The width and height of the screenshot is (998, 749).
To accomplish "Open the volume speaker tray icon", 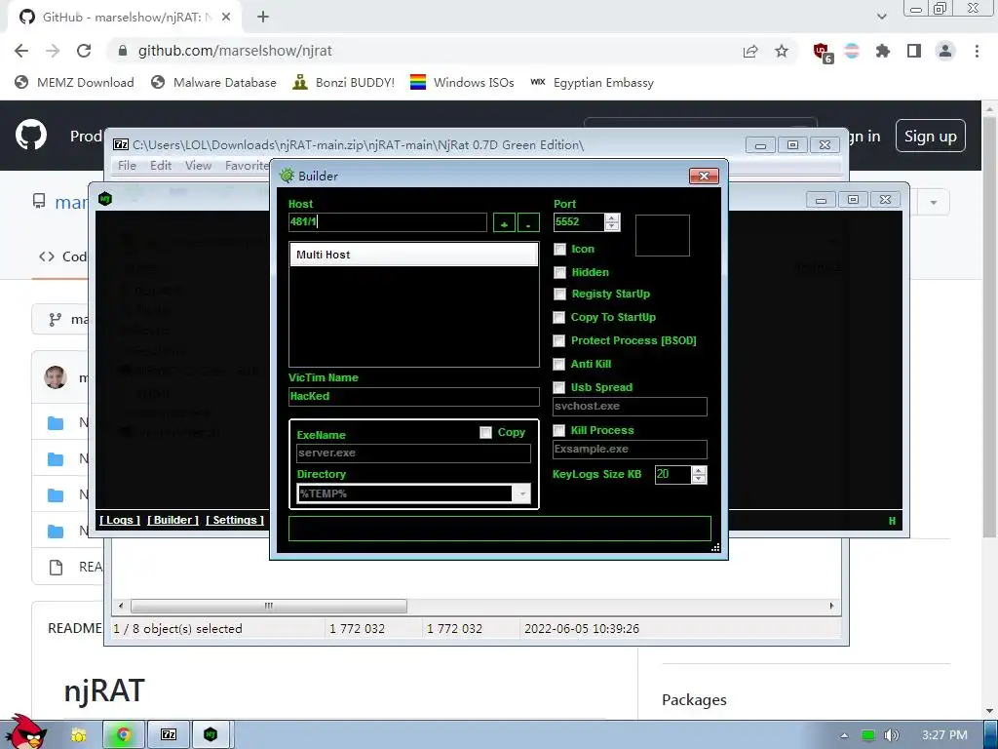I will pos(892,735).
